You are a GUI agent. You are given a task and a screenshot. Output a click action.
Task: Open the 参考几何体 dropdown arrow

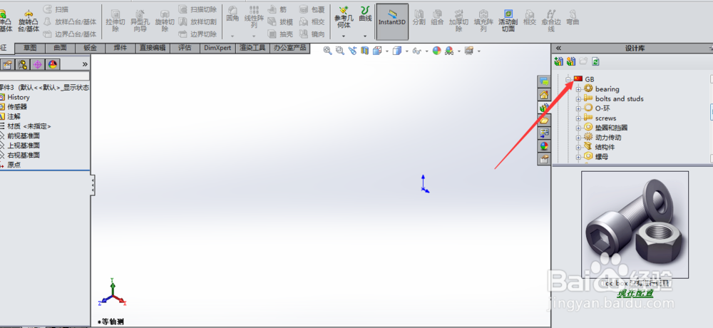click(x=344, y=36)
